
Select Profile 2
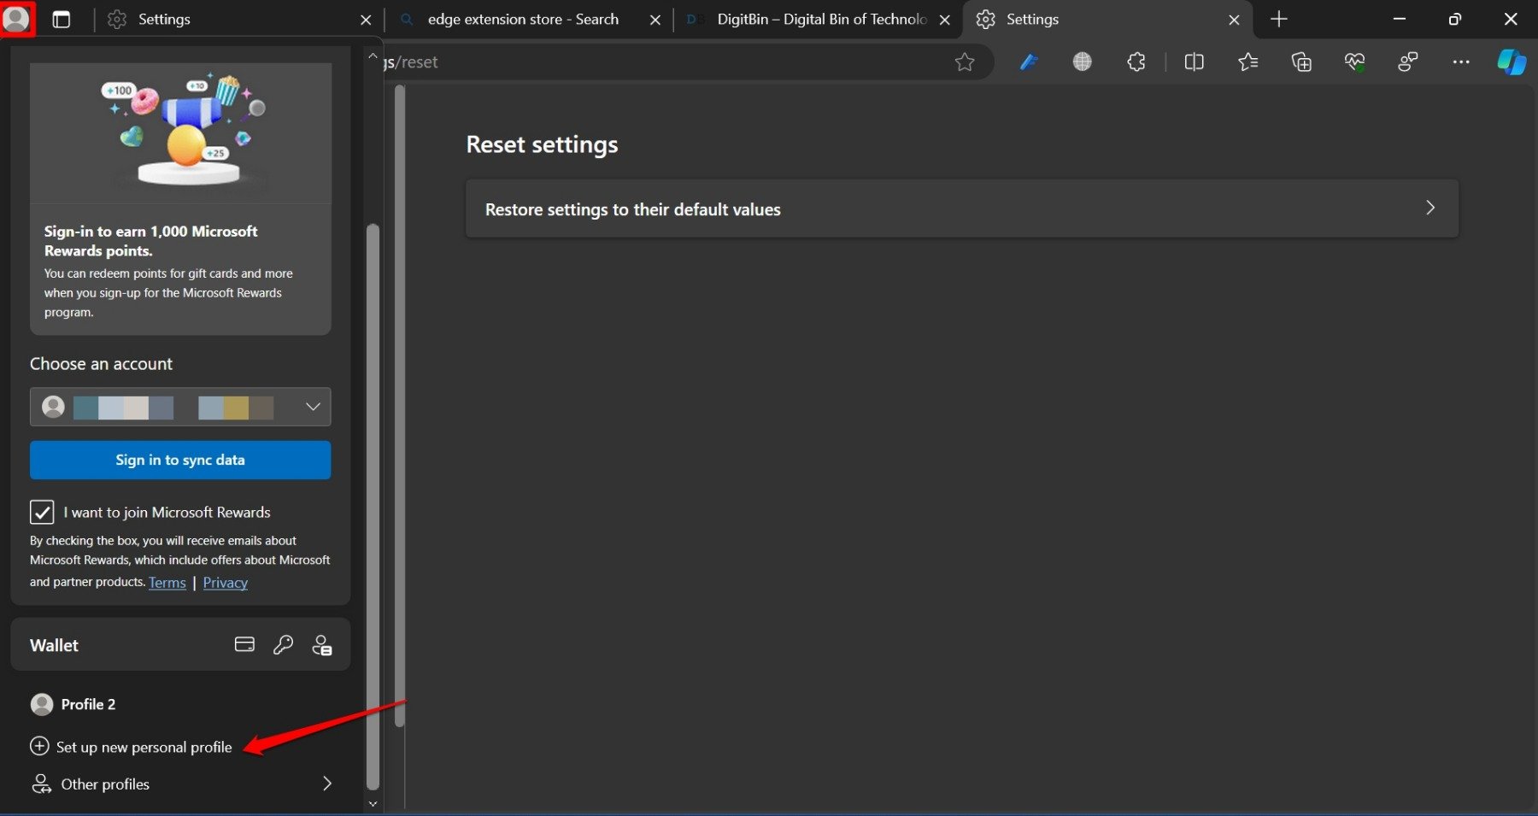click(73, 704)
